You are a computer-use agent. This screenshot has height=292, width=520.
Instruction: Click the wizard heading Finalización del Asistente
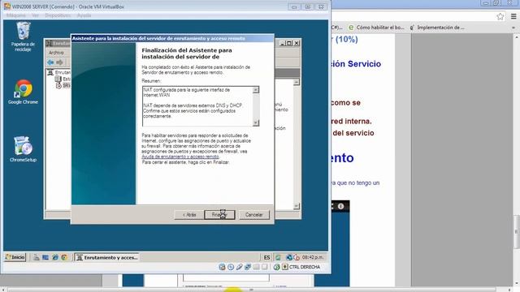point(187,54)
